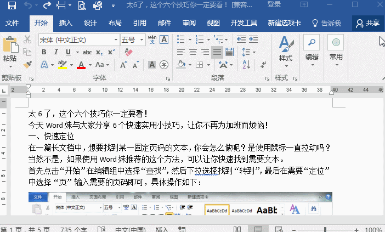Open the Font dialog launcher
The width and height of the screenshot is (385, 232).
[x=168, y=79]
